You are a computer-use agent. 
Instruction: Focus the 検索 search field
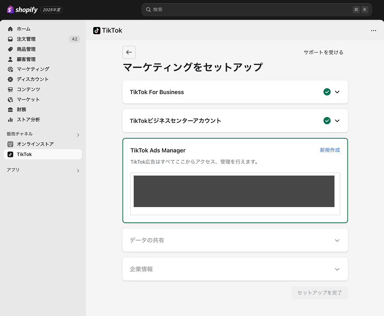click(x=257, y=9)
